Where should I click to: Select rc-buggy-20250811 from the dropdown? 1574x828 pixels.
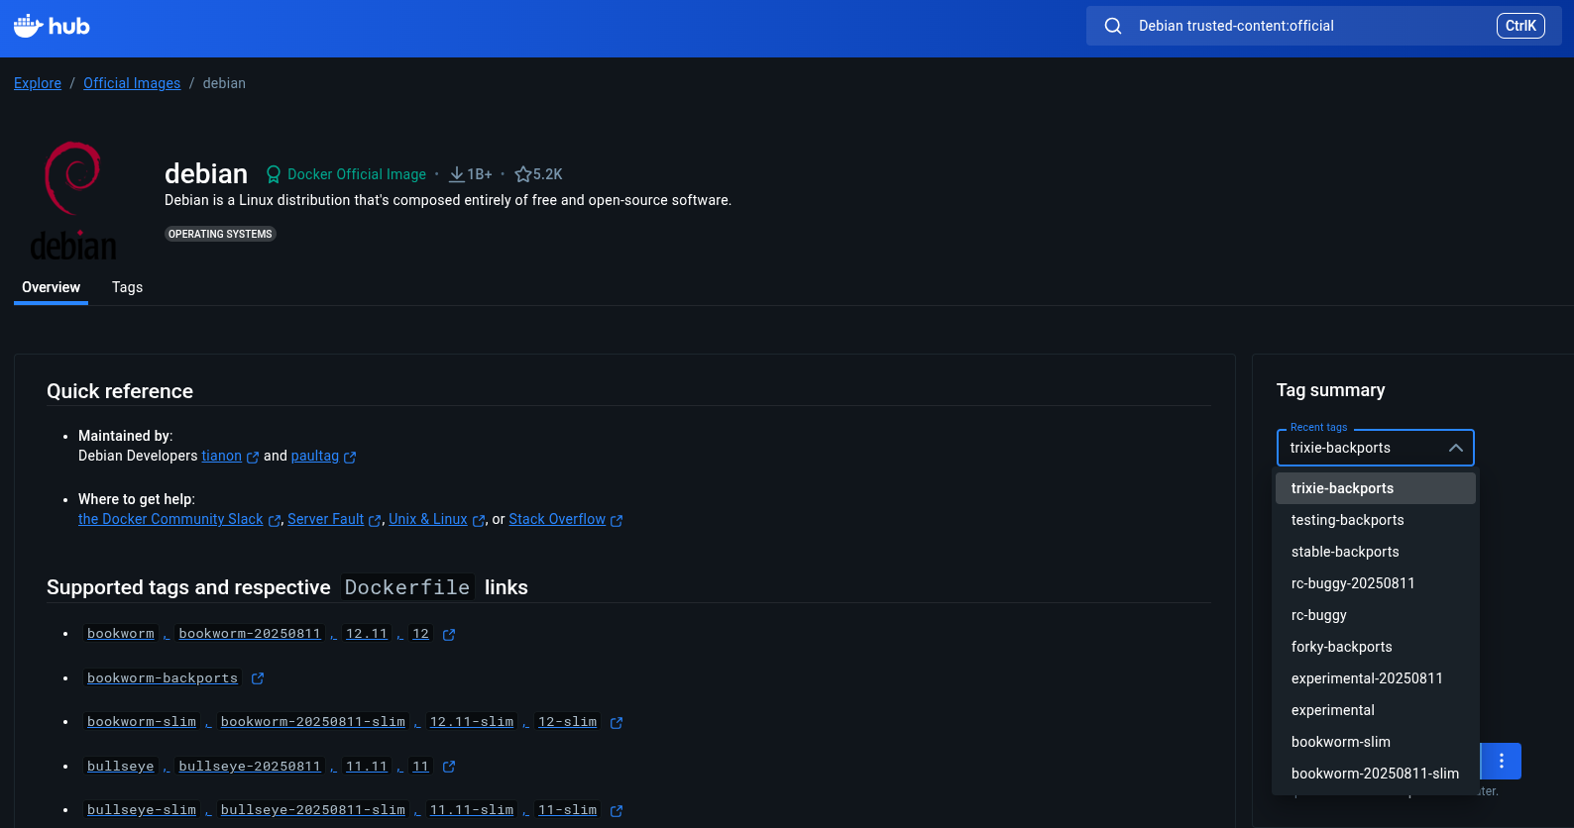1376,583
